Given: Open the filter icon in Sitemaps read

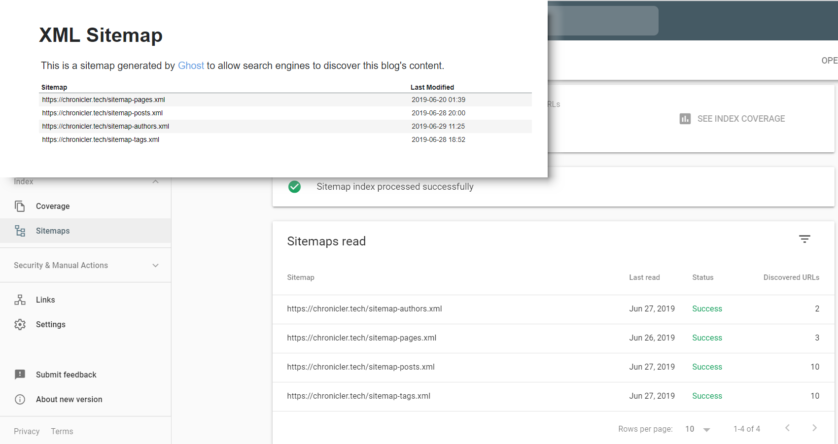Looking at the screenshot, I should coord(804,239).
